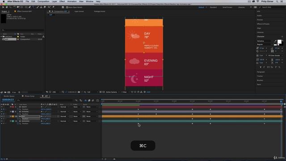The height and width of the screenshot is (161, 286).
Task: Select the Rotation tool
Action: click(15, 7)
